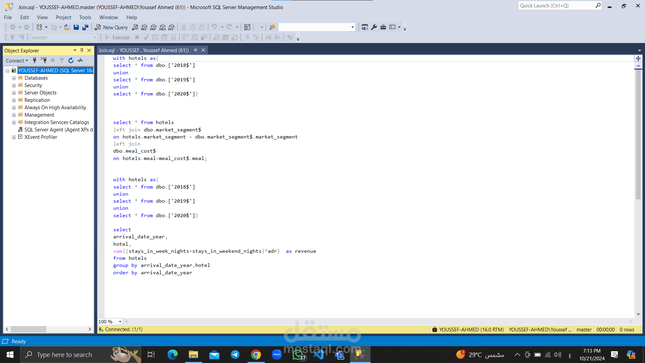The image size is (645, 363).
Task: Open the Tools menu
Action: (x=85, y=17)
